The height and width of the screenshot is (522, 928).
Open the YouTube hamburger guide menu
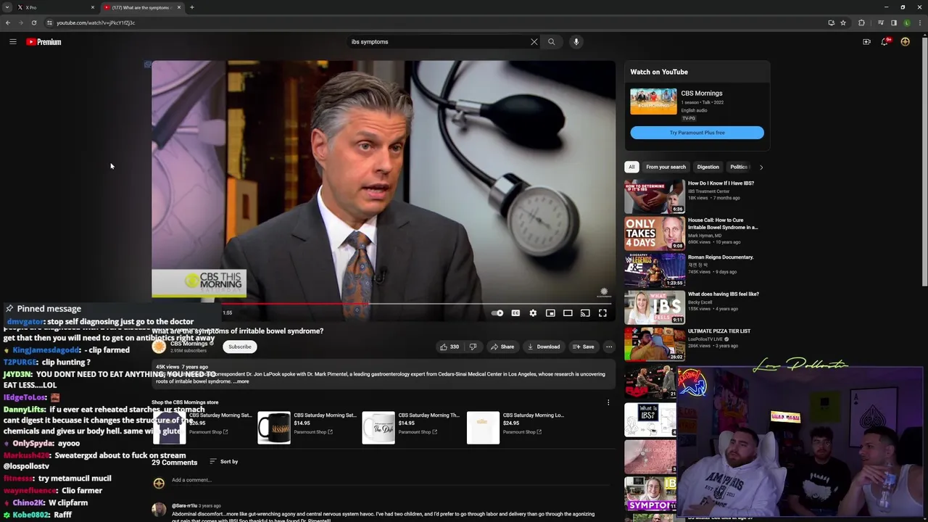point(12,42)
